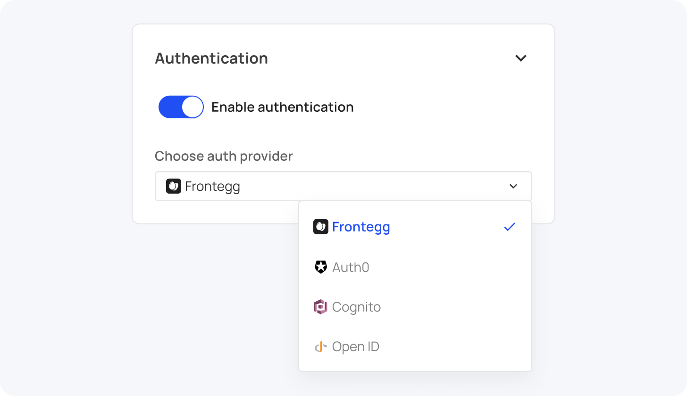
Task: Close the auth provider combo box showing Frontegg
Action: (343, 186)
